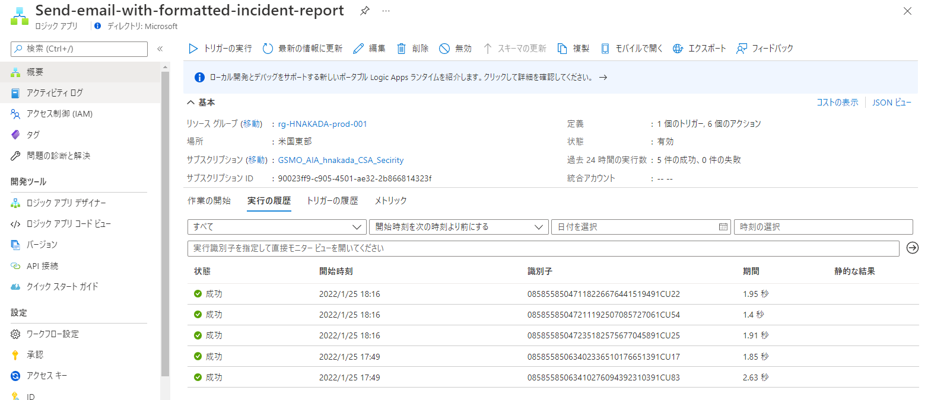This screenshot has width=931, height=400.
Task: Click the 時刻の選択 time field
Action: click(823, 227)
